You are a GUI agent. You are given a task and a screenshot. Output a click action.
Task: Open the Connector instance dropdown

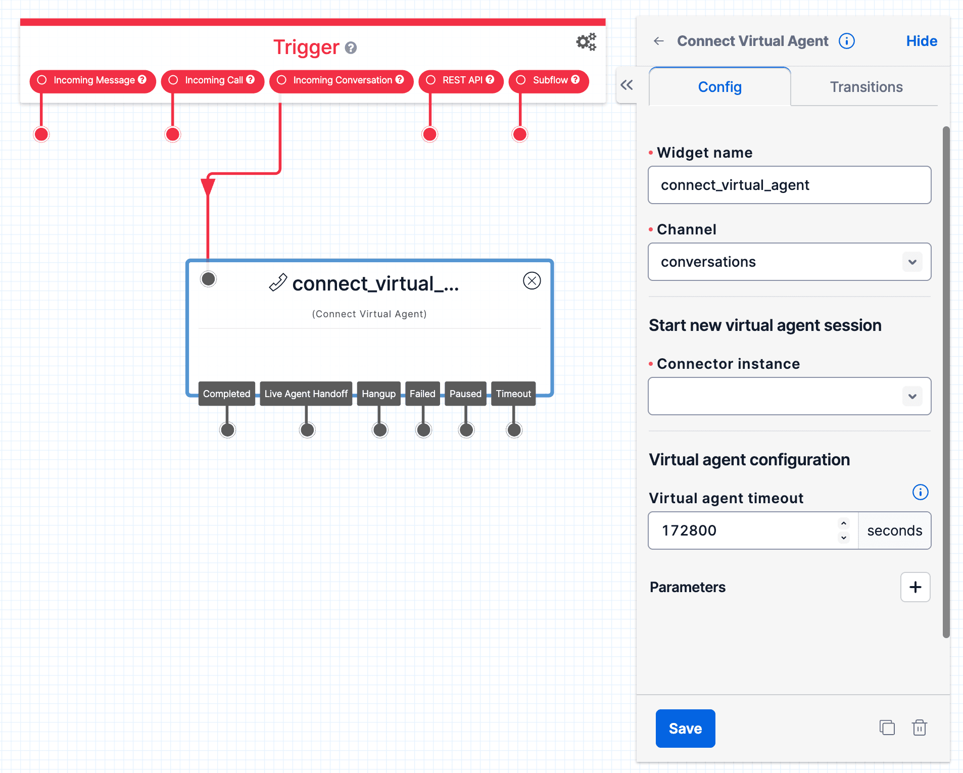(x=912, y=396)
